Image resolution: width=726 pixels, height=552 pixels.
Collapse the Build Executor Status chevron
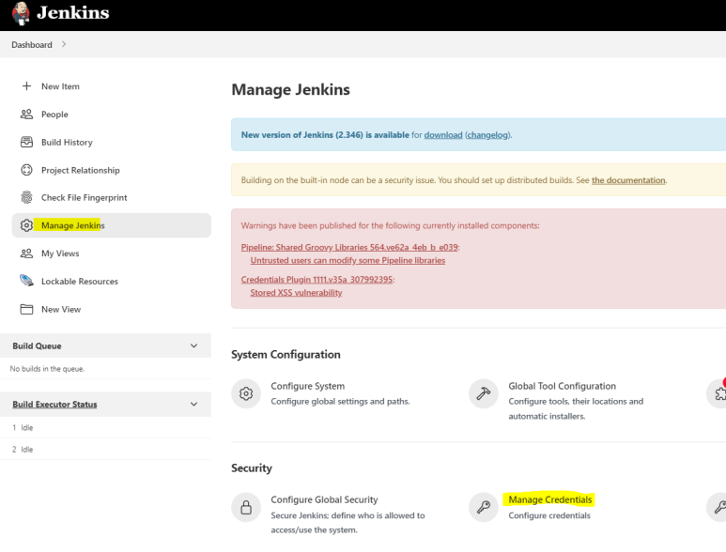(194, 404)
